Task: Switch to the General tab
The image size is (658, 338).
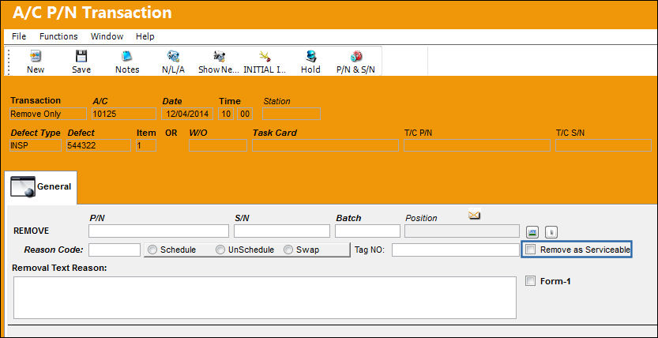Action: pos(41,187)
